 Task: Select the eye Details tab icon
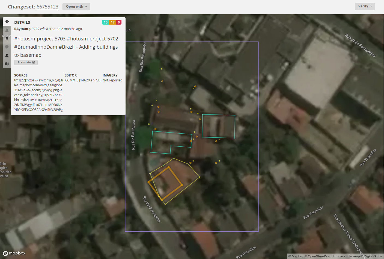coord(7,22)
